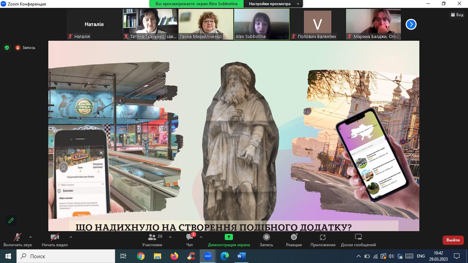Show next participants with blue arrow
Image resolution: width=468 pixels, height=263 pixels.
(x=411, y=24)
